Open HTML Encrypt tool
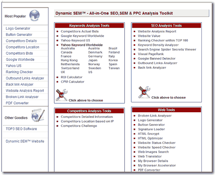Image resolution: width=216 pixels, height=175 pixels. point(148,134)
